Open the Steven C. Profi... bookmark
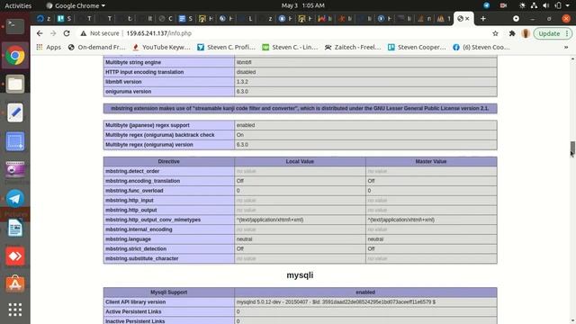Screen dimensions: 576x324 coord(226,47)
